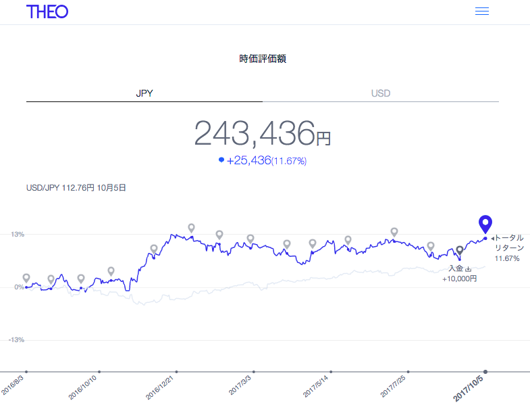Screen dimensions: 530x407
Task: Switch to the JPY tab
Action: (144, 93)
